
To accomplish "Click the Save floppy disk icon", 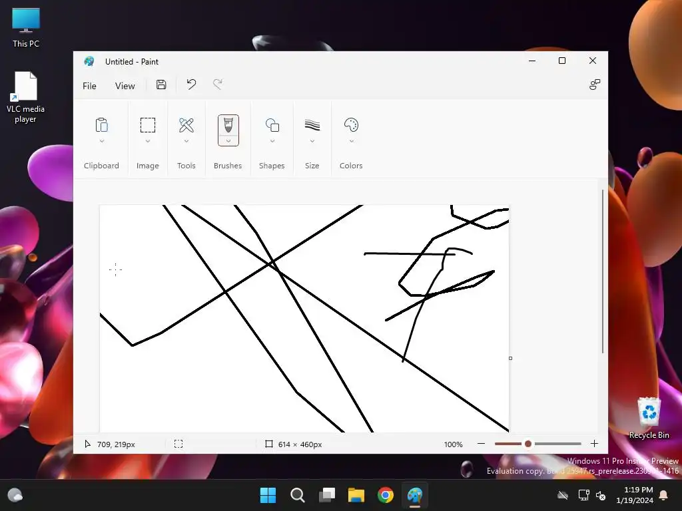I will click(x=161, y=85).
